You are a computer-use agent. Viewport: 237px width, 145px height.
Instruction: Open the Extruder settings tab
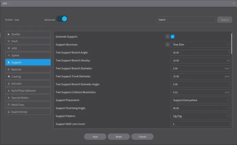[x=28, y=84]
